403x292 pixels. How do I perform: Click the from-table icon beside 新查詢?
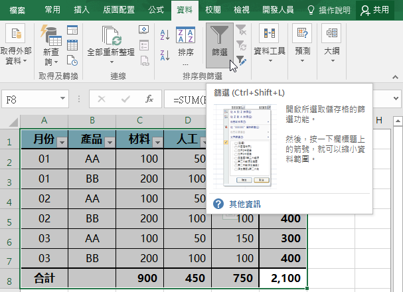72,45
